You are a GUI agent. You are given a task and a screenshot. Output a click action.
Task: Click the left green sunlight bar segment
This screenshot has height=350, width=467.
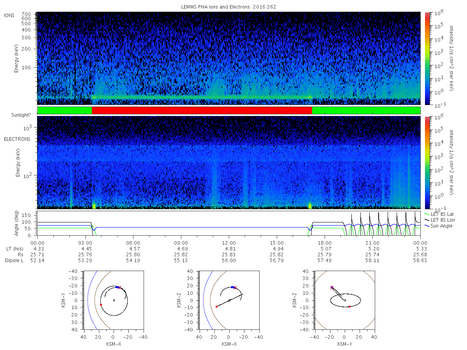point(65,110)
